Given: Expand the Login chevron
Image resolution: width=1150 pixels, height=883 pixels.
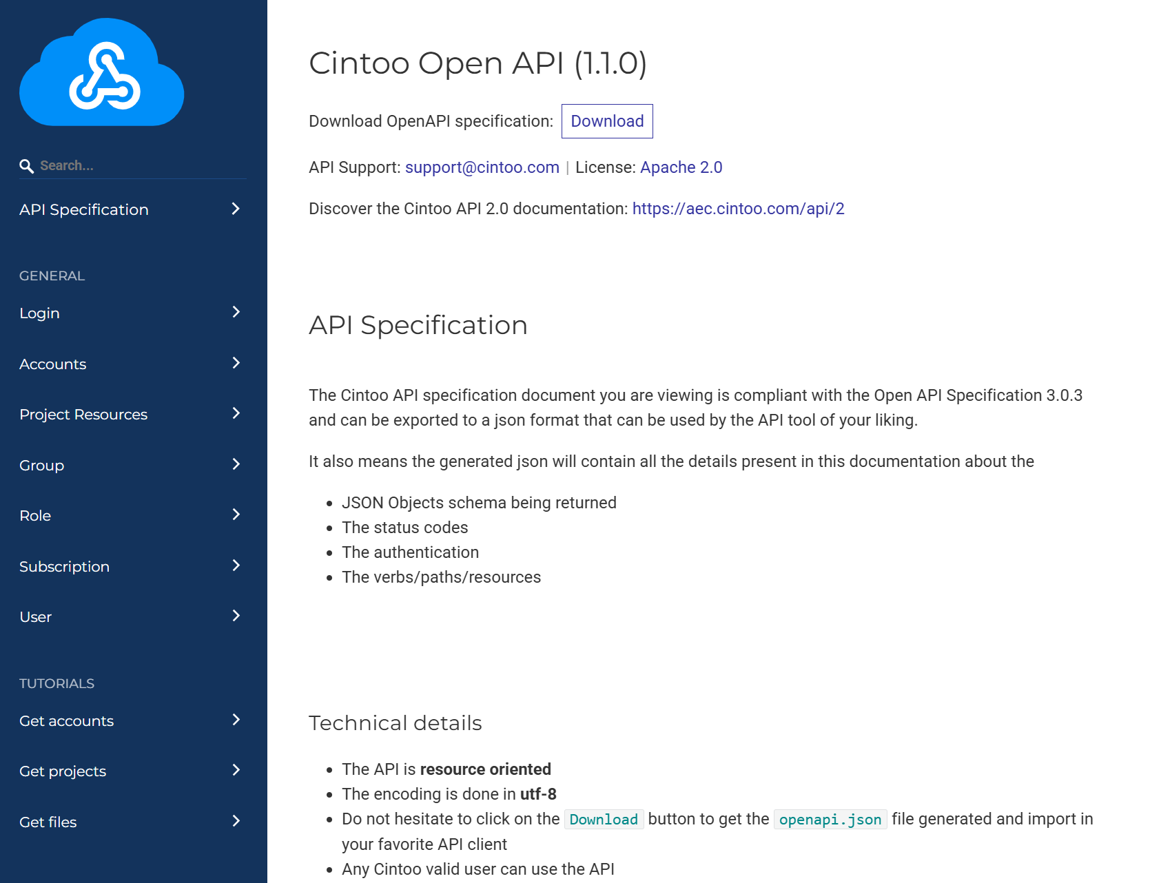Looking at the screenshot, I should tap(236, 312).
